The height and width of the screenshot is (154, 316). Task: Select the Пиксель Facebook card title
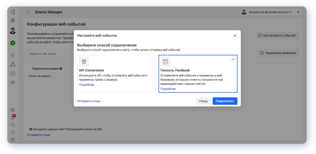coord(175,70)
